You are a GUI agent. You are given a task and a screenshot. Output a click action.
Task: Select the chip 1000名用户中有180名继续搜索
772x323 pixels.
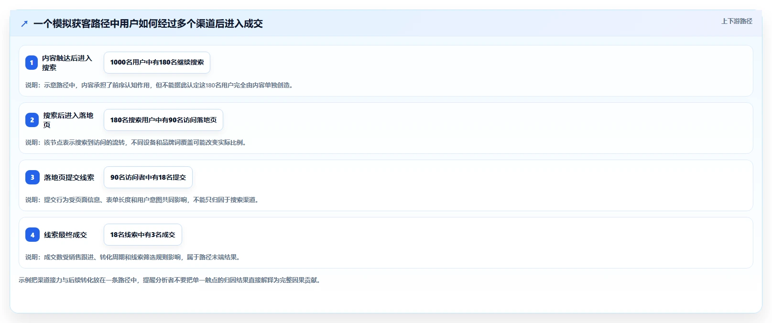[x=157, y=63]
